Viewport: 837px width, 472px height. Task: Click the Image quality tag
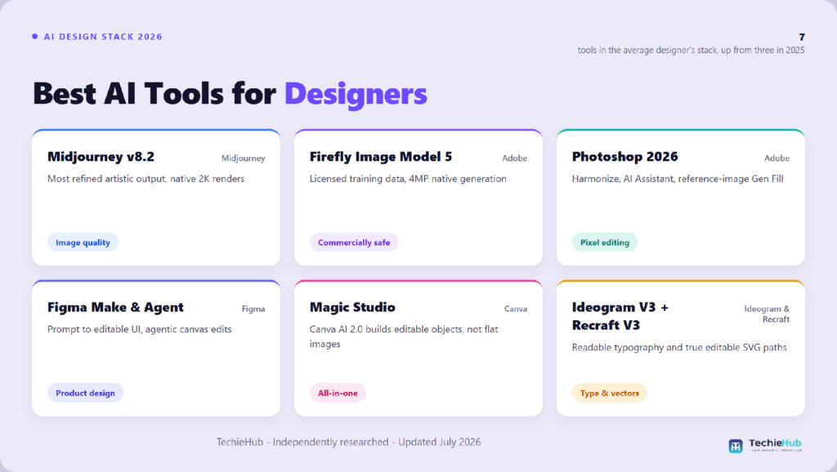pyautogui.click(x=83, y=243)
